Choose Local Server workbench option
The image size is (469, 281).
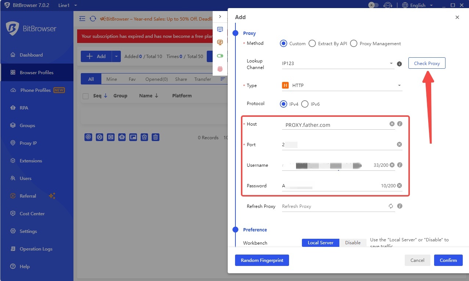click(321, 243)
